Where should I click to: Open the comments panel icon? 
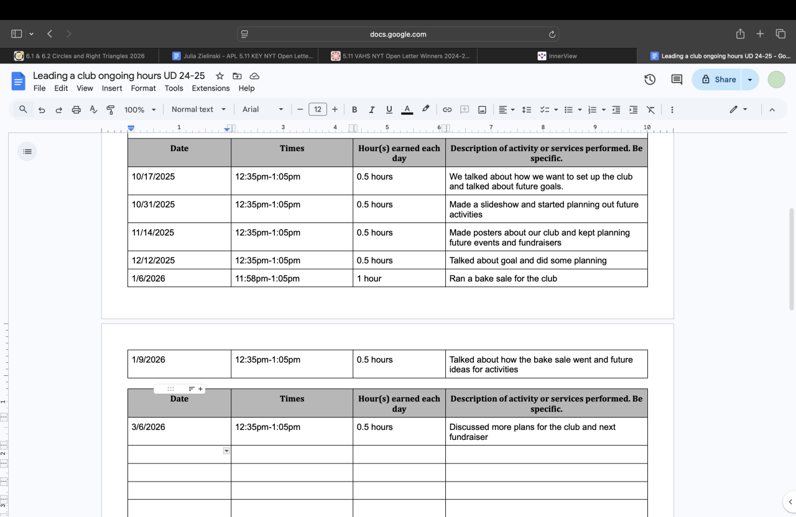coord(677,80)
